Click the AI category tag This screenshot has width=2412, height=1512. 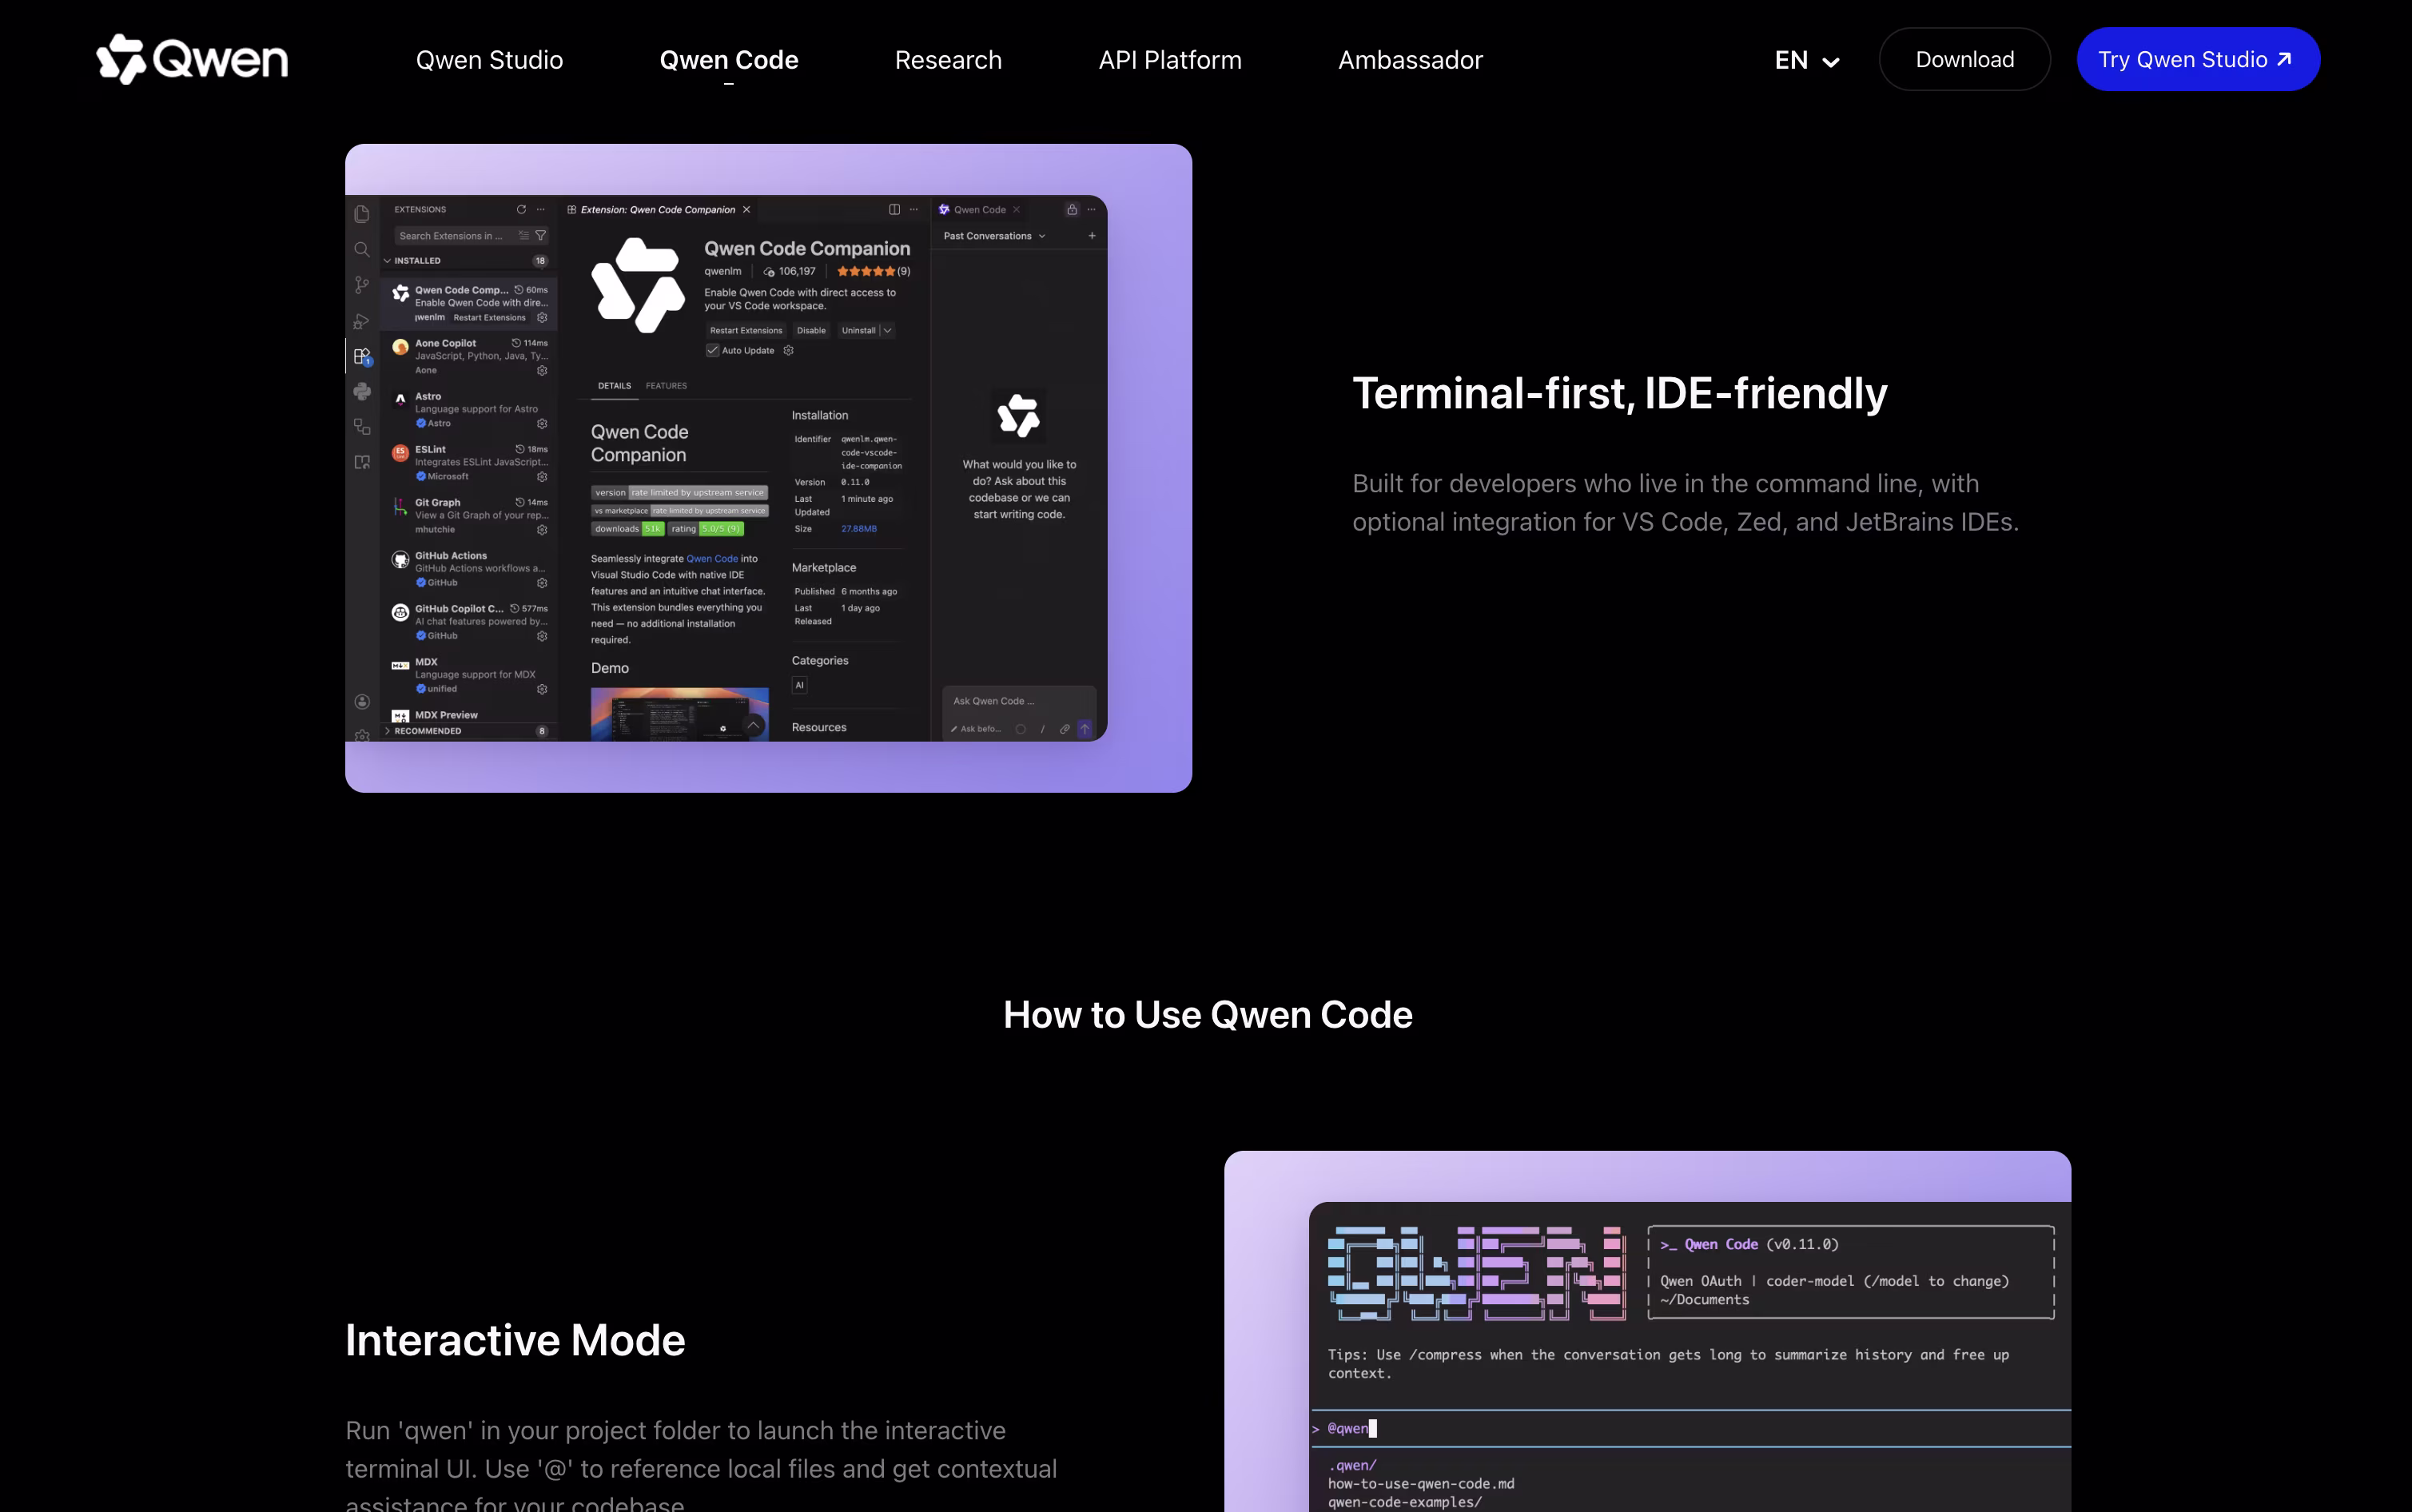click(799, 685)
